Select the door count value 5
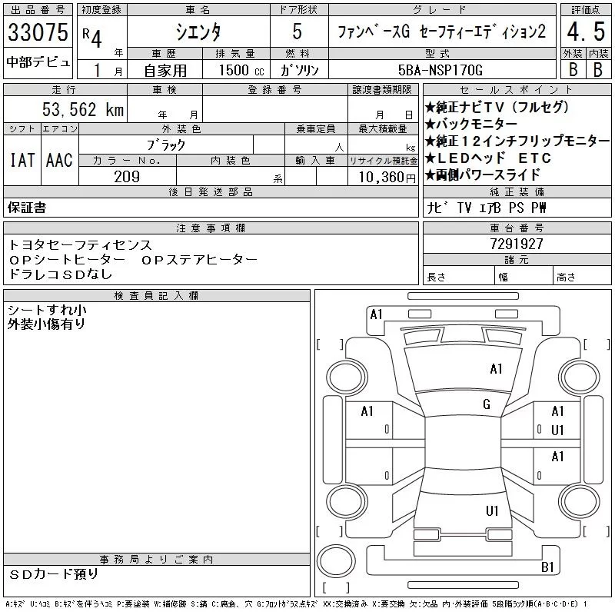Screen dimensions: 615x615 298,32
